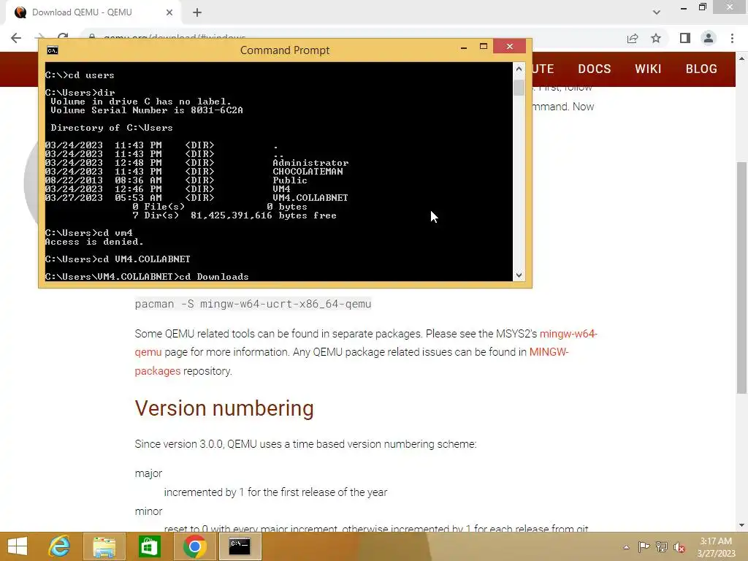Click the Chrome back arrow button

(x=16, y=38)
